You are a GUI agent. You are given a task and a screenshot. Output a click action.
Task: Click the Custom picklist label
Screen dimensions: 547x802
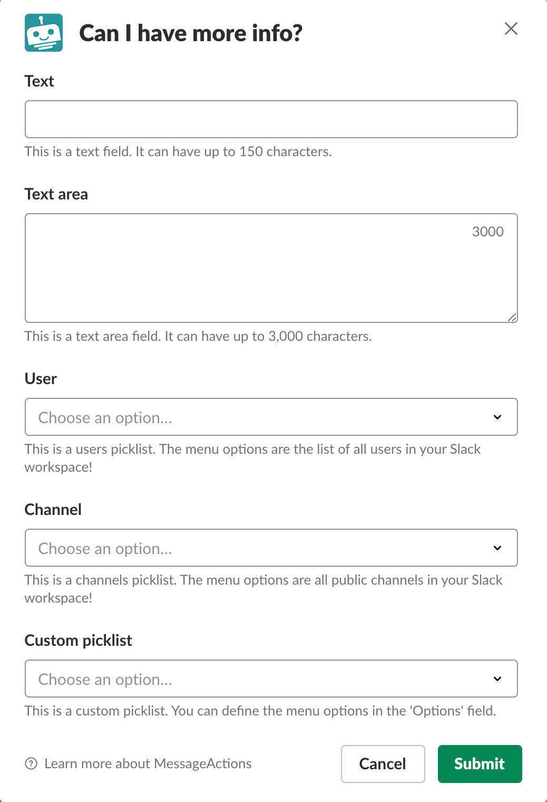[x=78, y=640]
